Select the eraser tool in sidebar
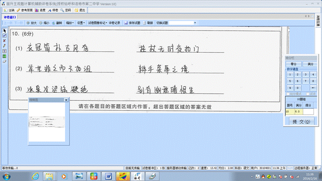Screen dimensions: 322x181 (5, 61)
